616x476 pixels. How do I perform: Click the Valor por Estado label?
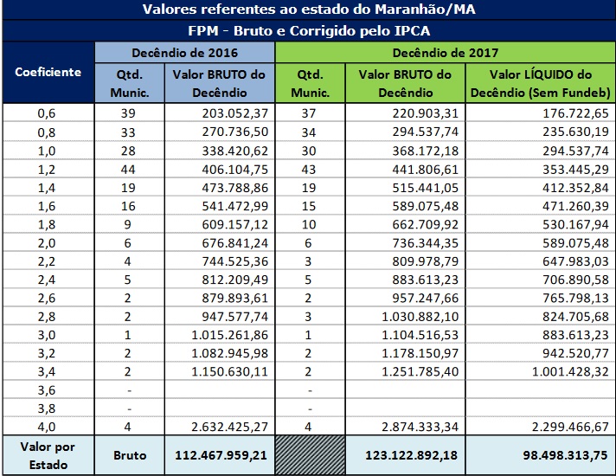(x=48, y=454)
